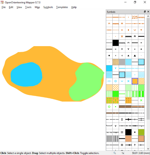This screenshot has height=155, width=150.
Task: Select the green circle outline symbol
Action: [109, 107]
